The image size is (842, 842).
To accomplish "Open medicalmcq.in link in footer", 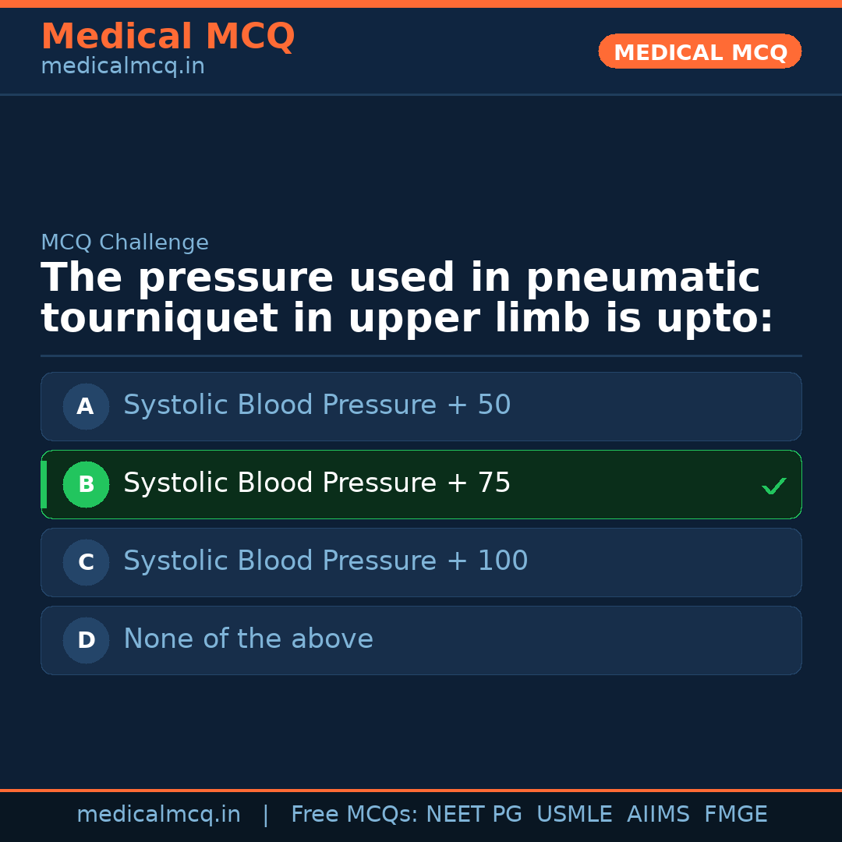I will coord(158,815).
